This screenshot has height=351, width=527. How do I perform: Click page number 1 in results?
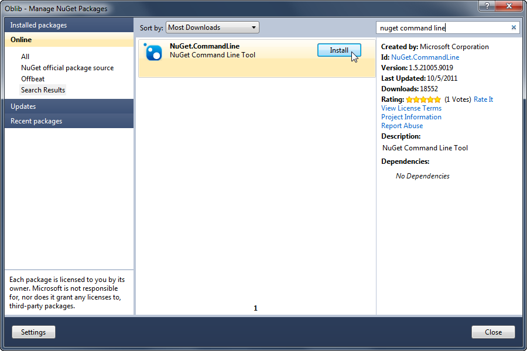point(255,308)
